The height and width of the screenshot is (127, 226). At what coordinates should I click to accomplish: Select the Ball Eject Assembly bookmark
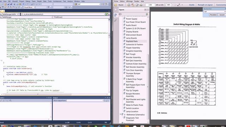134,61
